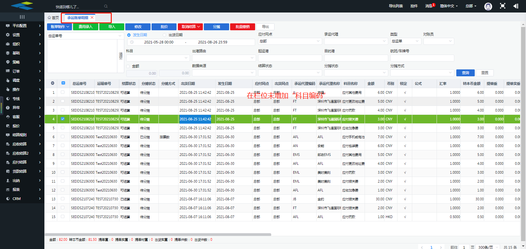526x249 pixels.
Task: Click the 报表 chart sidebar icon
Action: point(8,189)
